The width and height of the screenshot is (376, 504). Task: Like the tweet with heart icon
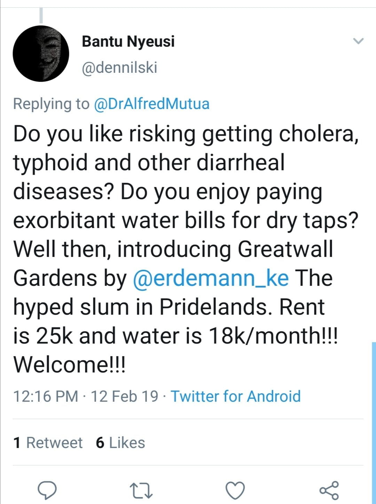tap(235, 490)
